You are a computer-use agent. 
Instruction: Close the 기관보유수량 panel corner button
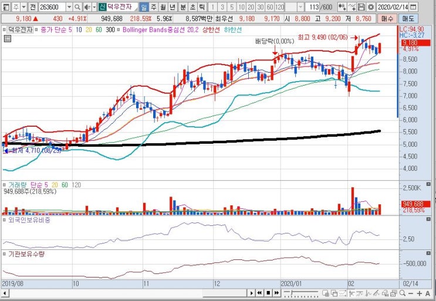click(428, 253)
